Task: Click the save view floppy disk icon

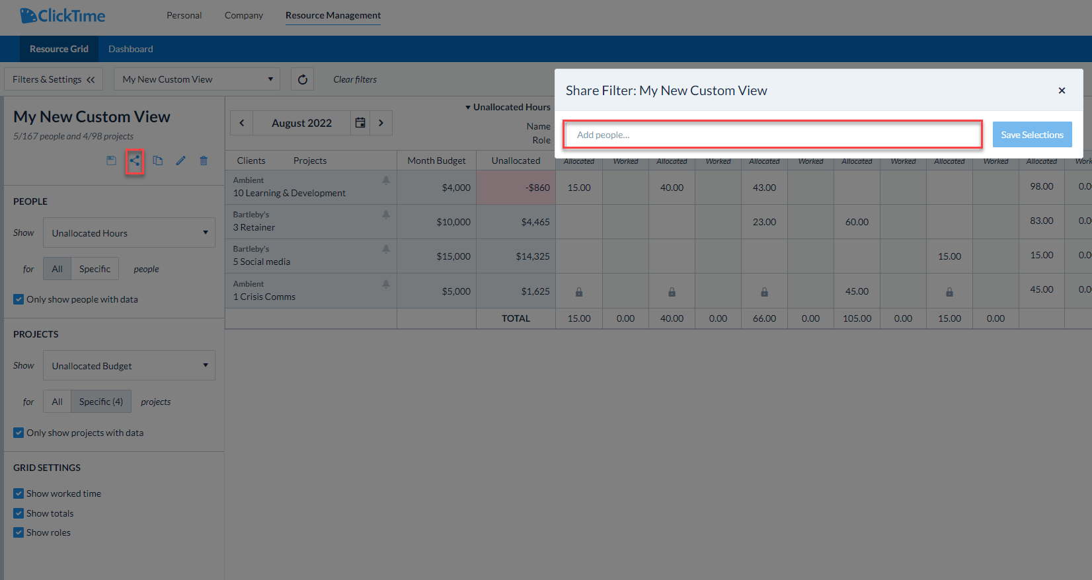Action: point(111,161)
